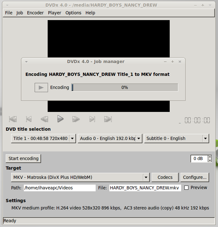
Task: Skip to the first chapter with the leftmost double-arrow icon
Action: pos(13,119)
